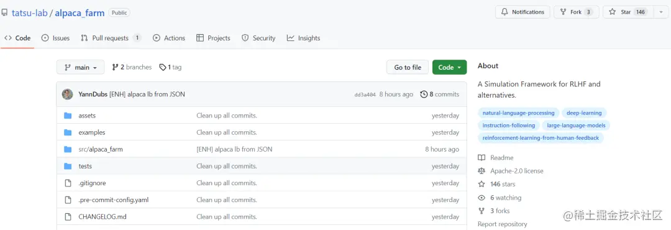The height and width of the screenshot is (230, 671).
Task: Open the Code tab
Action: pos(17,38)
